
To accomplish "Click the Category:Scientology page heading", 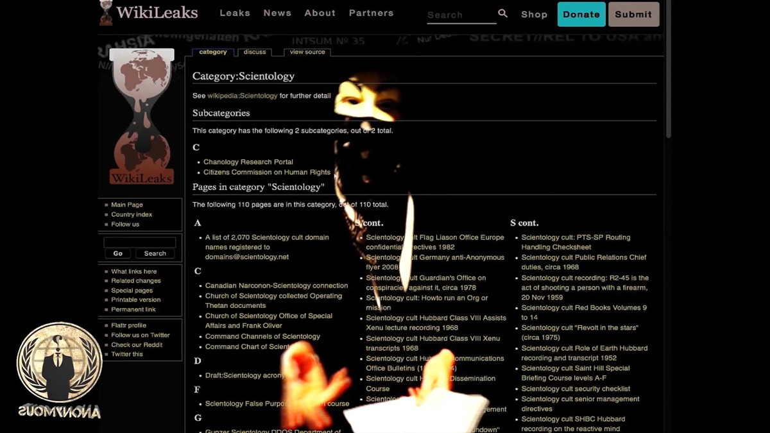I will [x=243, y=76].
